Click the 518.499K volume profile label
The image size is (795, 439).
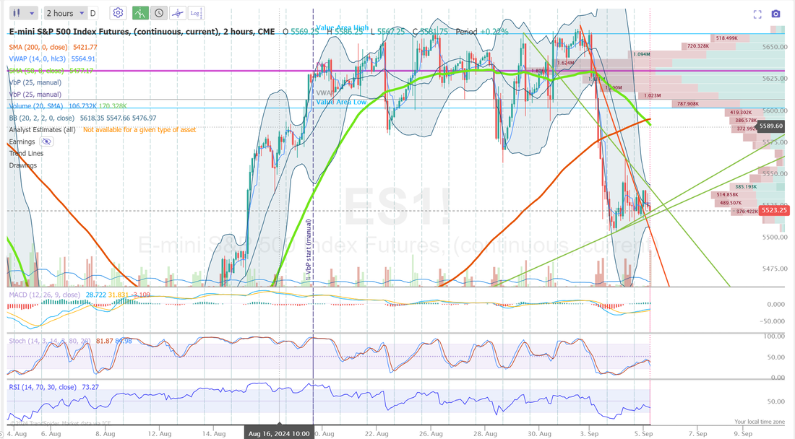tap(726, 38)
